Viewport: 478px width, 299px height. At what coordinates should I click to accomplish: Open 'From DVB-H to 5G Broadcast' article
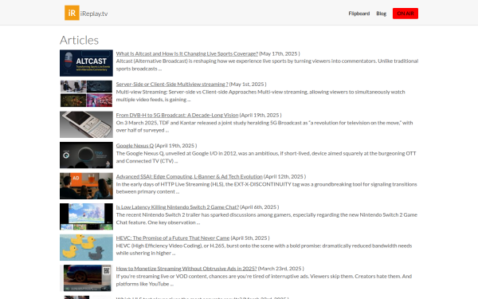click(x=177, y=115)
